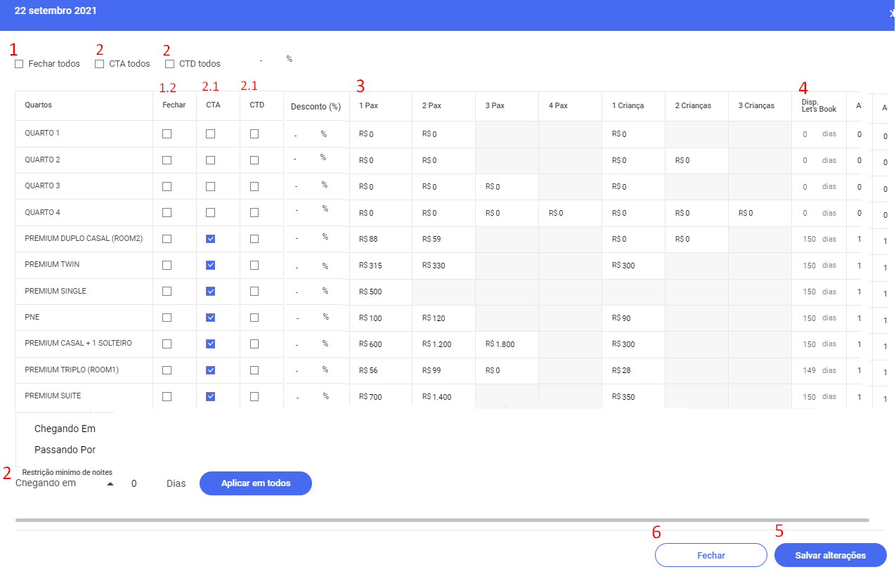
Task: Click 1 Pax price R$ 600
Action: pyautogui.click(x=370, y=344)
